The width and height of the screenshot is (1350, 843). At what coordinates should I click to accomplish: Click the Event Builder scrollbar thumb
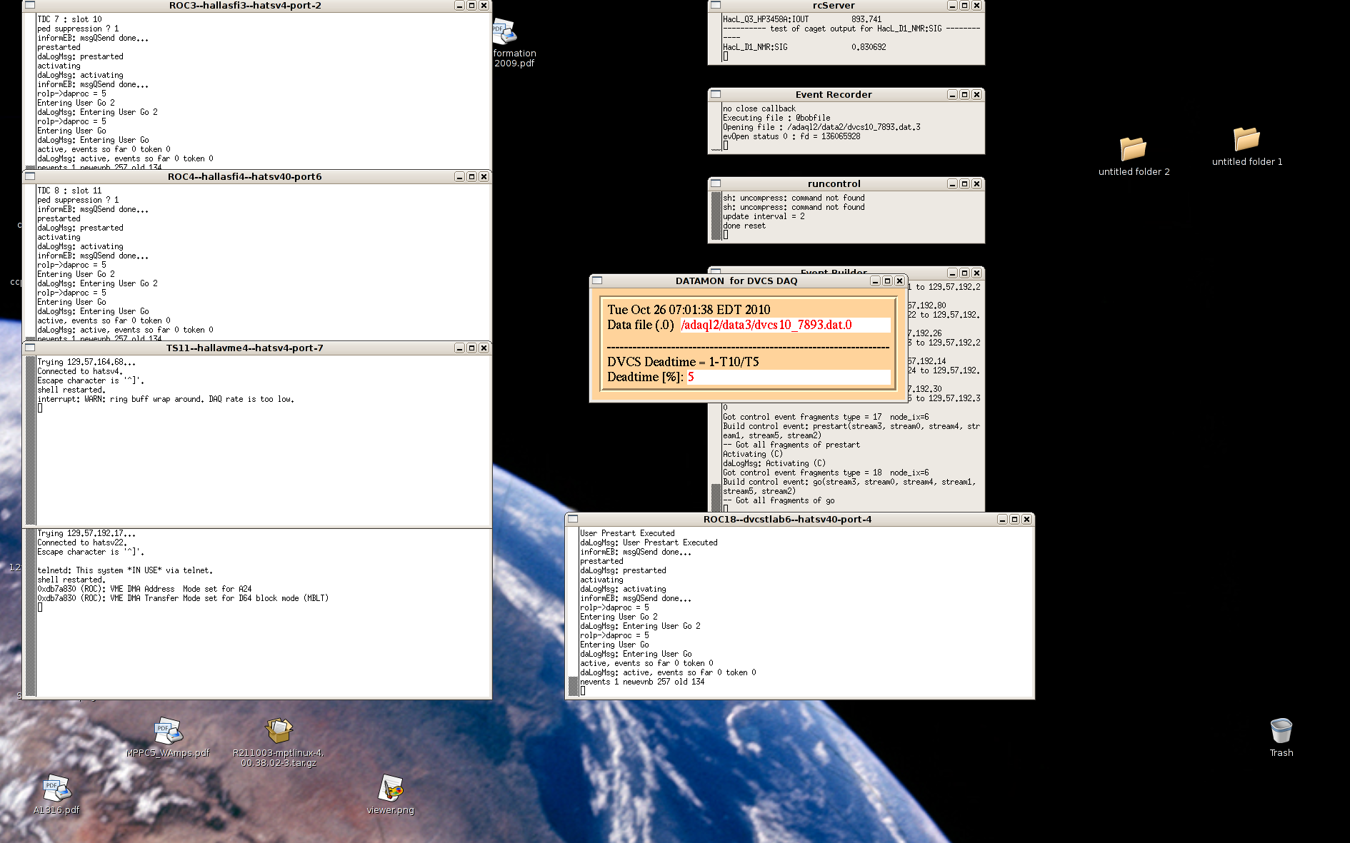(716, 497)
